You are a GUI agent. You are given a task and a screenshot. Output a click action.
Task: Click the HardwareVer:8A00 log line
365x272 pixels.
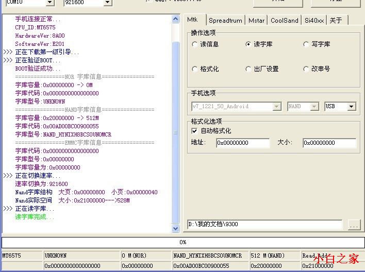40,36
